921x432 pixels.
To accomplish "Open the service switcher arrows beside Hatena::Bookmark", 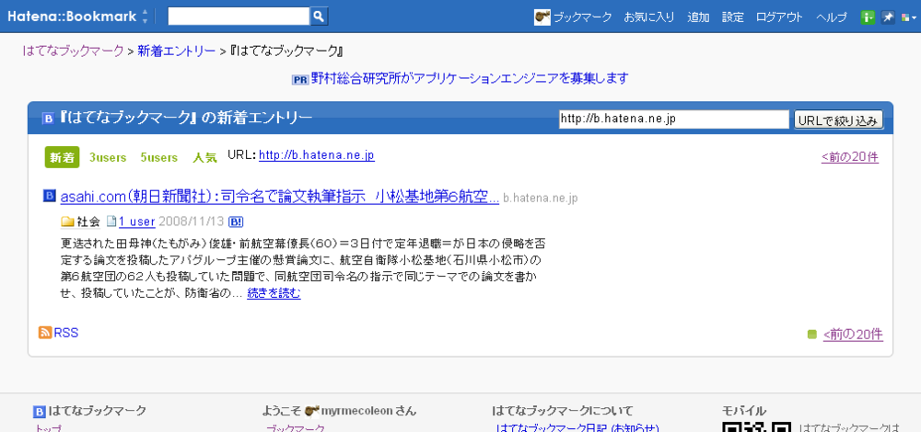I will click(146, 17).
